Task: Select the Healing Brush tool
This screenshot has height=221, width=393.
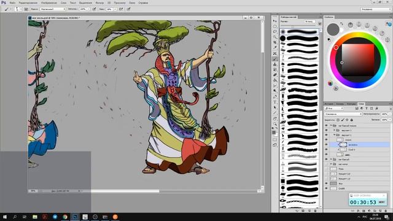Action: tap(275, 53)
